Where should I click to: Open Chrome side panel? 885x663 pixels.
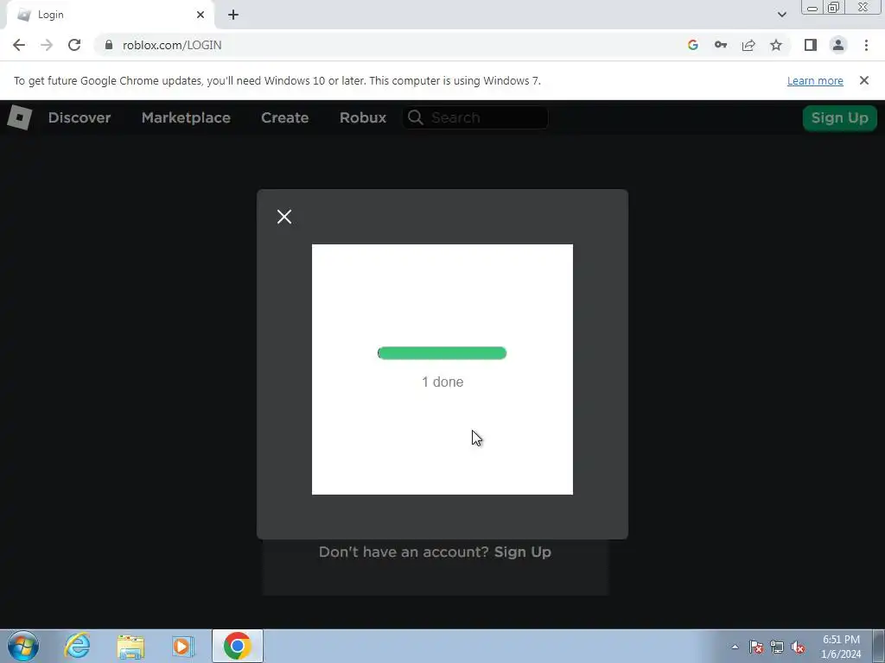pos(811,45)
